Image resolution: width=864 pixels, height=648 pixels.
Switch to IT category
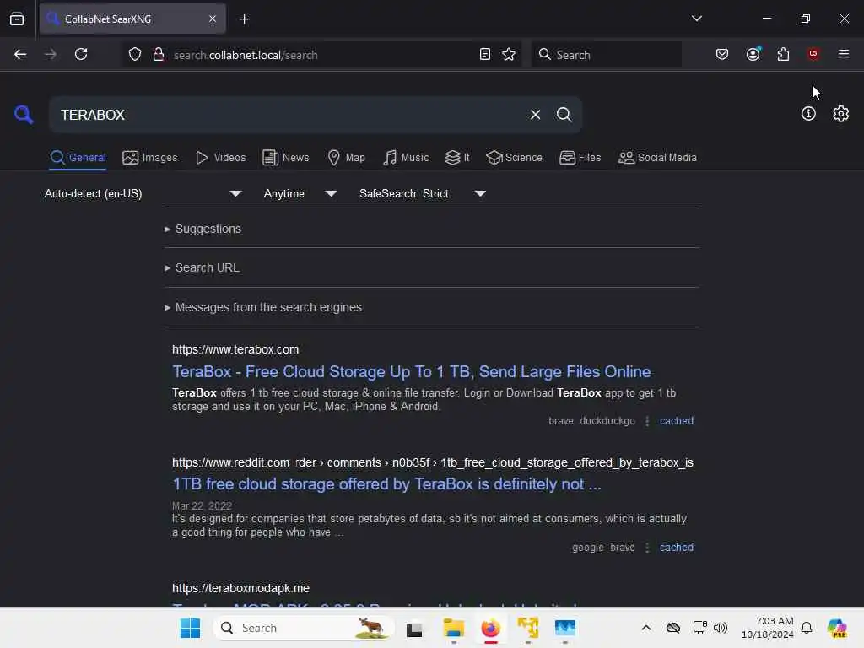click(457, 158)
